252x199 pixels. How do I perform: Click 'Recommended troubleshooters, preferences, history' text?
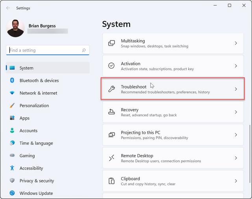[x=165, y=92]
